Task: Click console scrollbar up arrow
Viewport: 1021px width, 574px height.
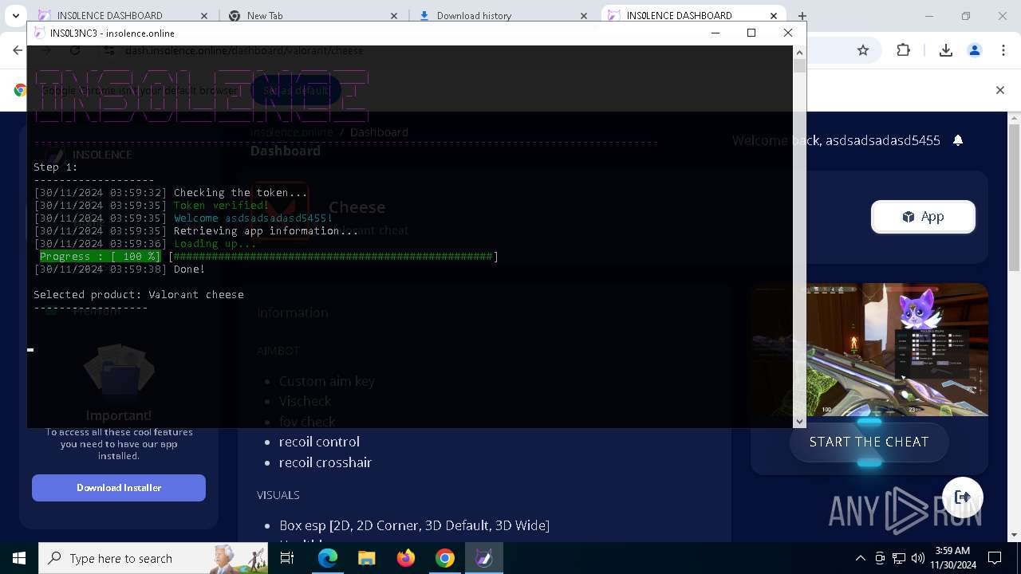Action: (x=799, y=52)
